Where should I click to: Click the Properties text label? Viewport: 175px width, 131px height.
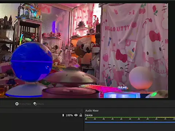click(25, 104)
